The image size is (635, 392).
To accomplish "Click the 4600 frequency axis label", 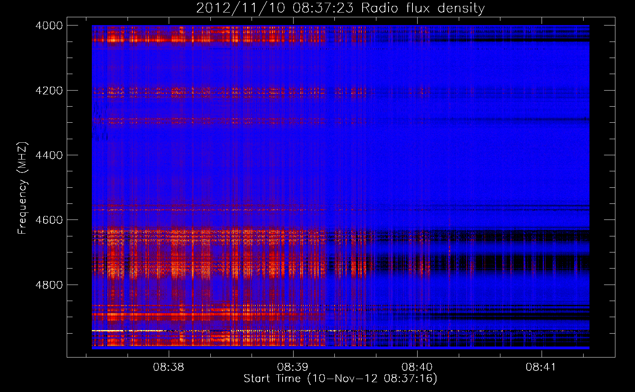I will (x=49, y=220).
